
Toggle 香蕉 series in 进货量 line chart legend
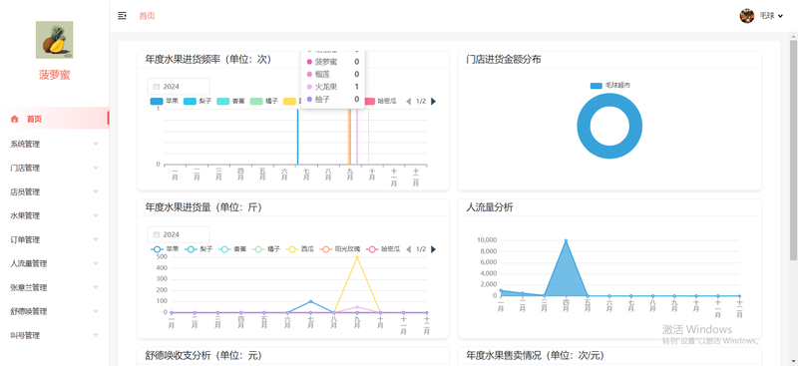(231, 249)
